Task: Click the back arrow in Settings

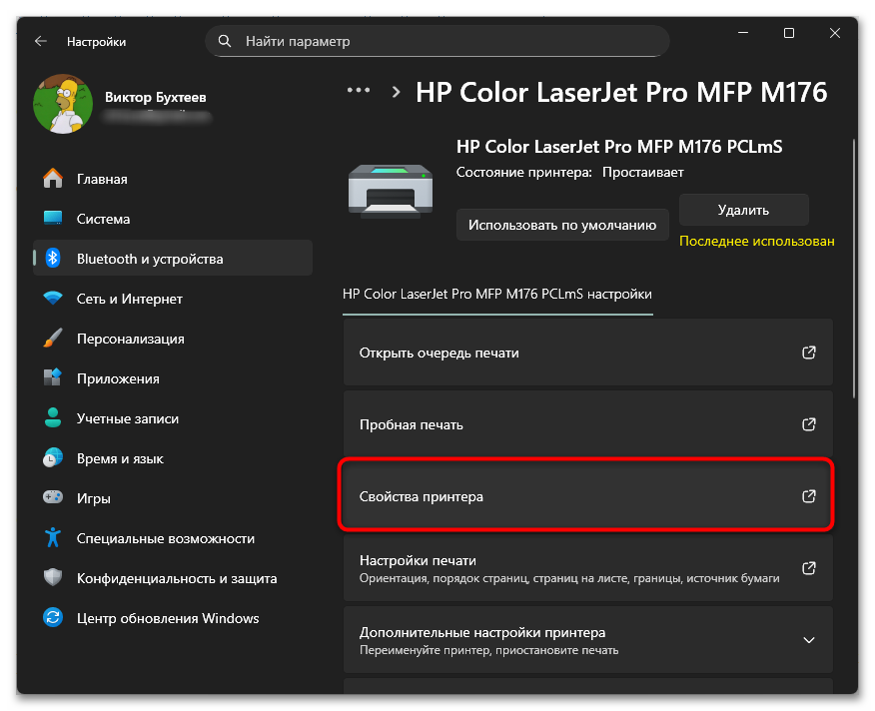Action: [x=41, y=41]
